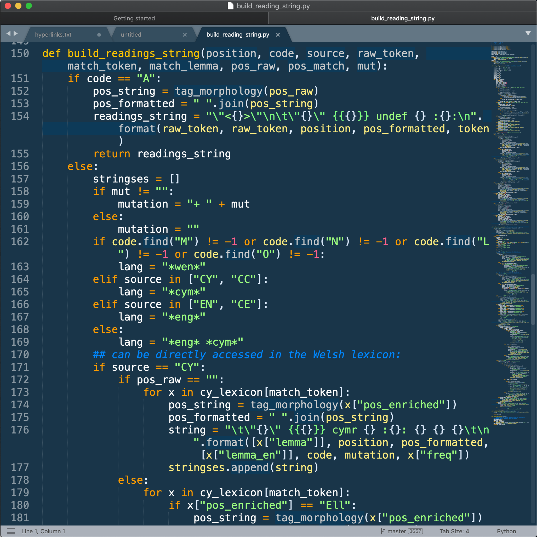Close the build_reading_string.py tab
537x537 pixels.
click(x=278, y=35)
